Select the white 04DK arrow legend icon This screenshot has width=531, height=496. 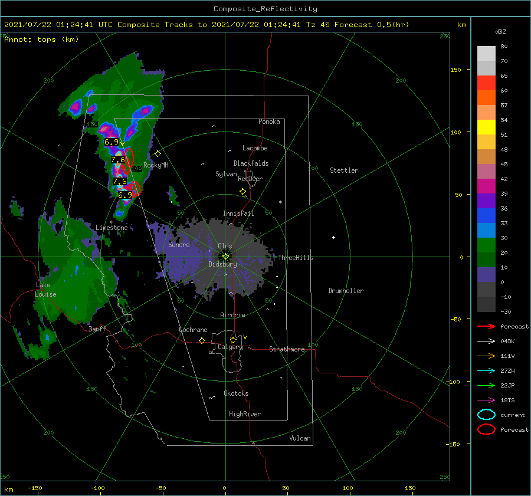tap(486, 341)
